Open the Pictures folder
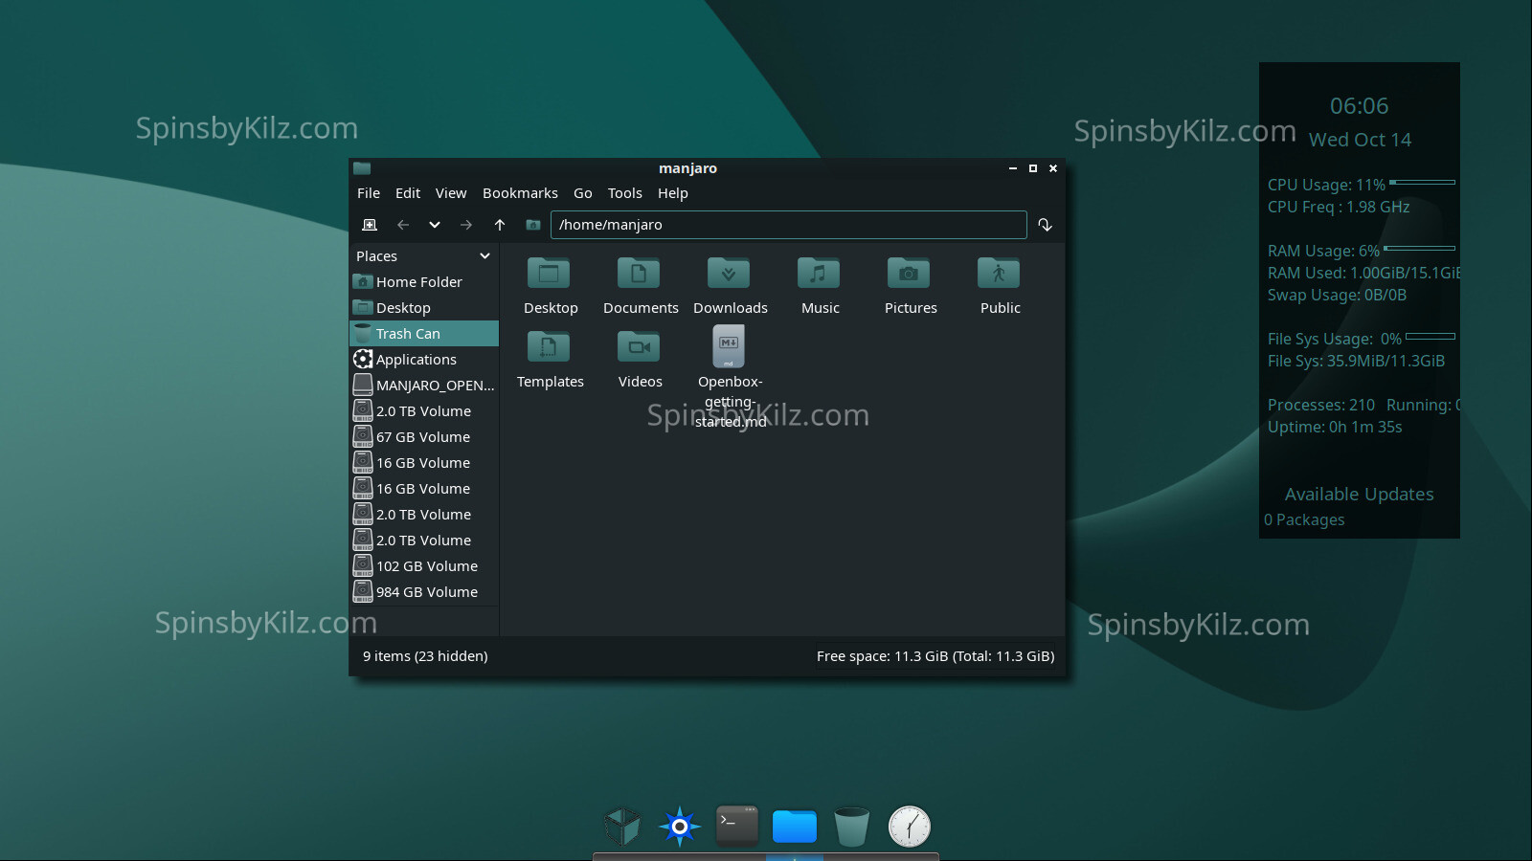This screenshot has width=1532, height=861. (910, 285)
